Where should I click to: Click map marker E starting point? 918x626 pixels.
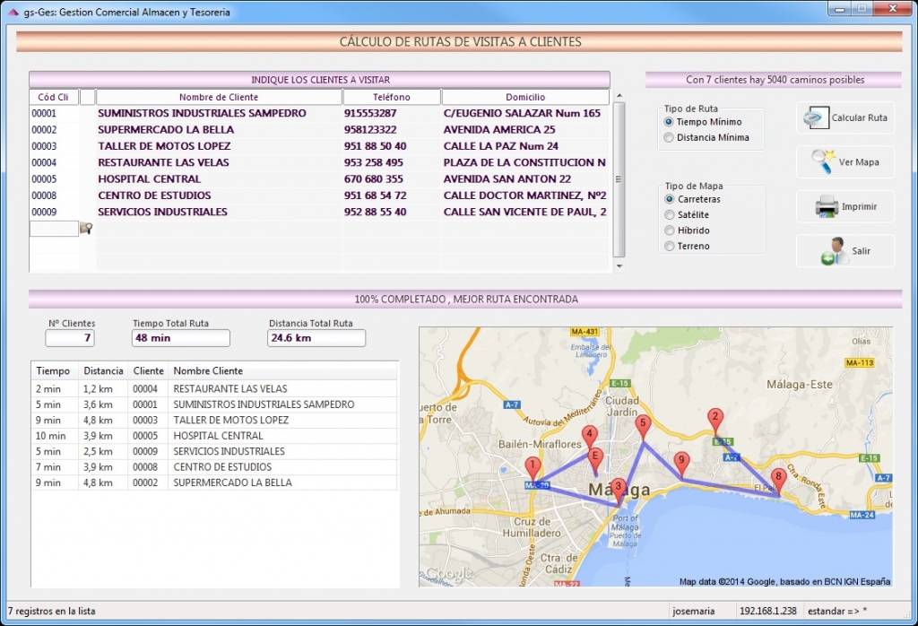coord(593,458)
